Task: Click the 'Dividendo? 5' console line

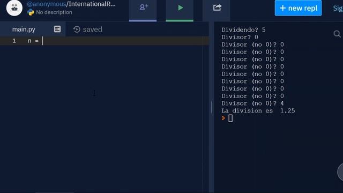Action: click(x=243, y=30)
